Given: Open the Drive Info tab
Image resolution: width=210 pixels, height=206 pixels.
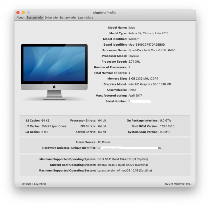Looking at the screenshot, I should 51,18.
